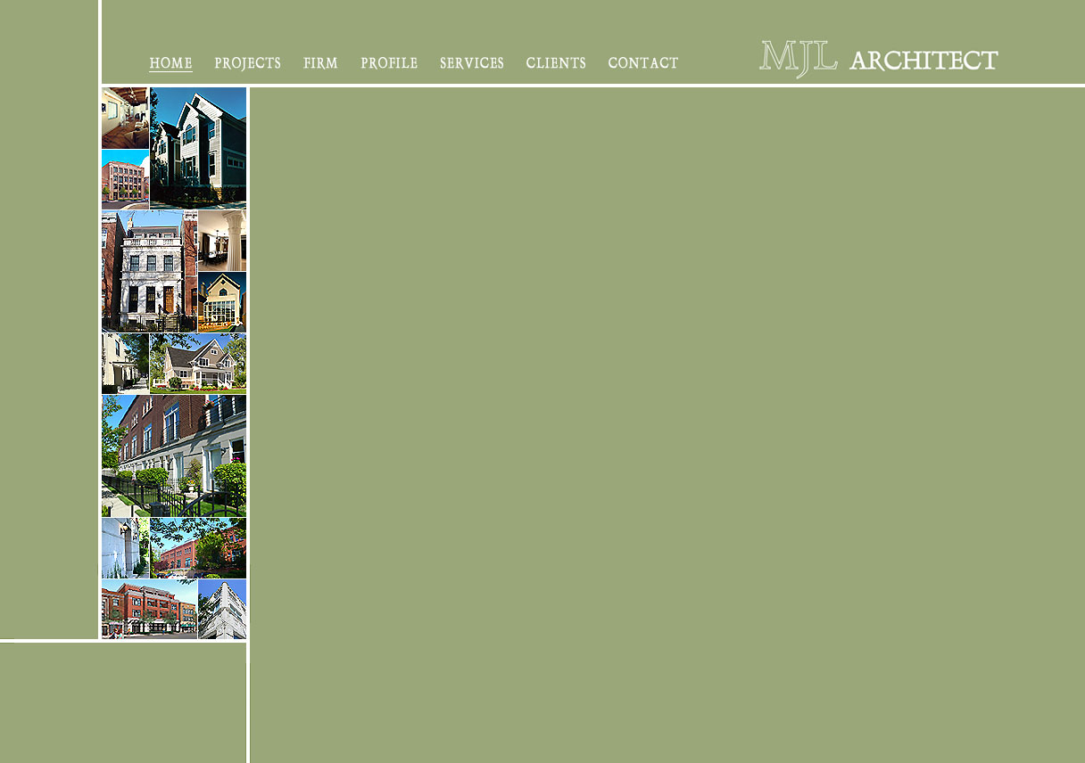Select FIRM in the navigation bar
This screenshot has height=763, width=1085.
click(x=321, y=63)
